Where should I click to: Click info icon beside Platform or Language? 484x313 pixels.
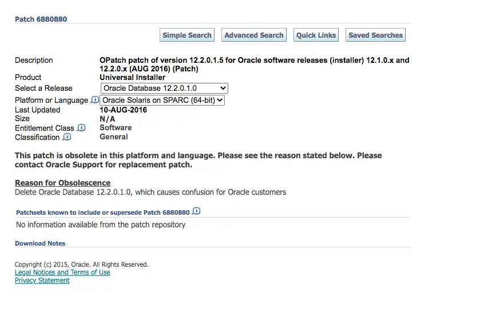pos(95,99)
